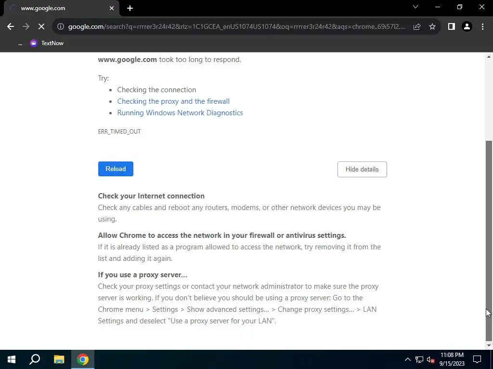
Task: Click the ERR_TIMED_OUT error code
Action: click(x=119, y=132)
